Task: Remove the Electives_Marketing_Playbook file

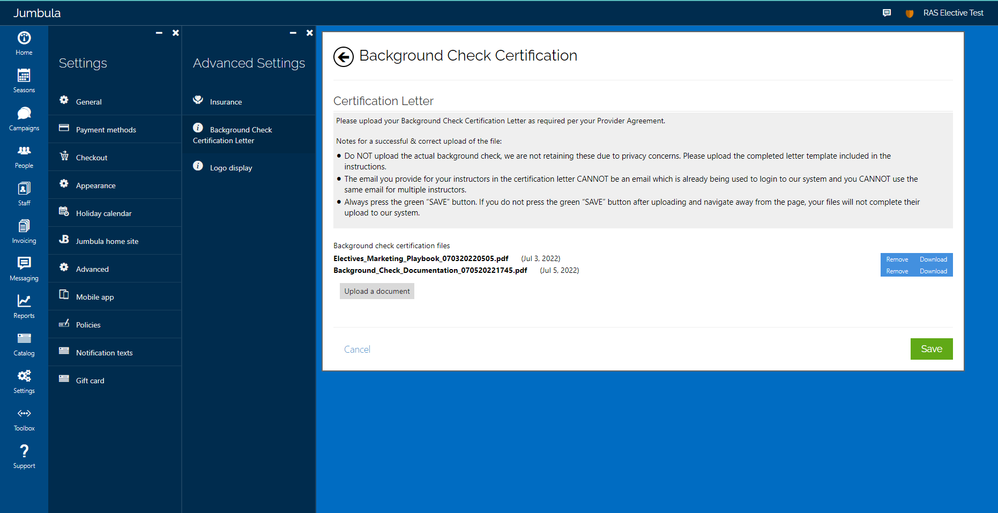Action: click(x=897, y=259)
